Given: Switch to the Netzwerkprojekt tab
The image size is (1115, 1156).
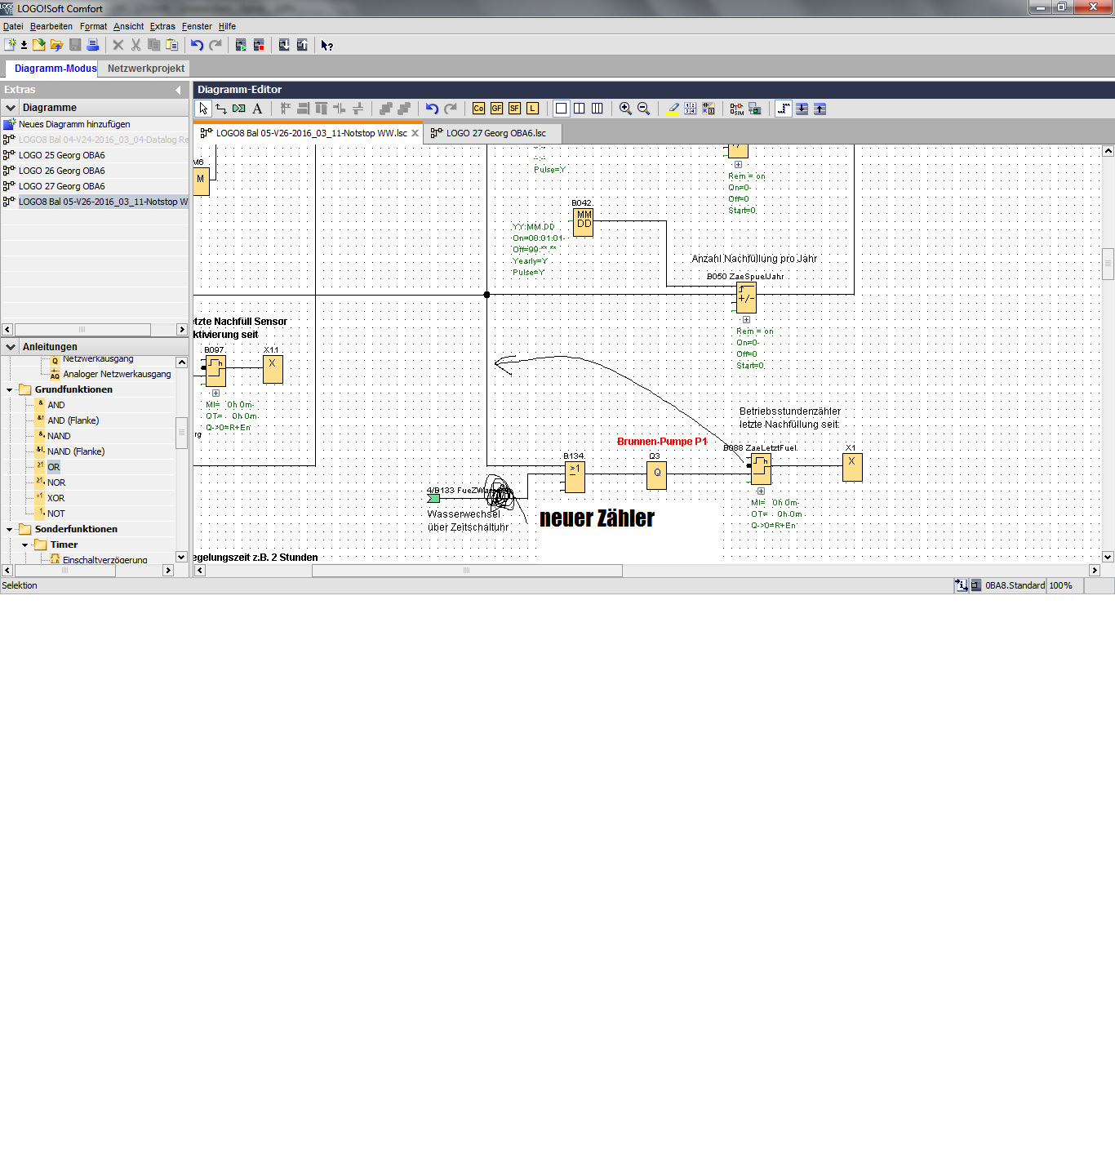Looking at the screenshot, I should 145,69.
